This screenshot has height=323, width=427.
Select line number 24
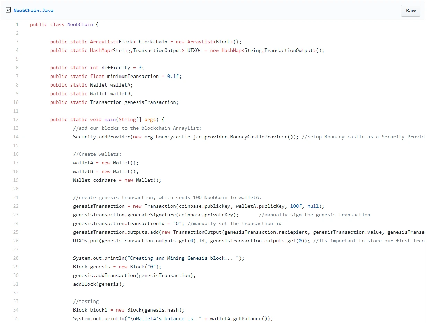[x=16, y=223]
